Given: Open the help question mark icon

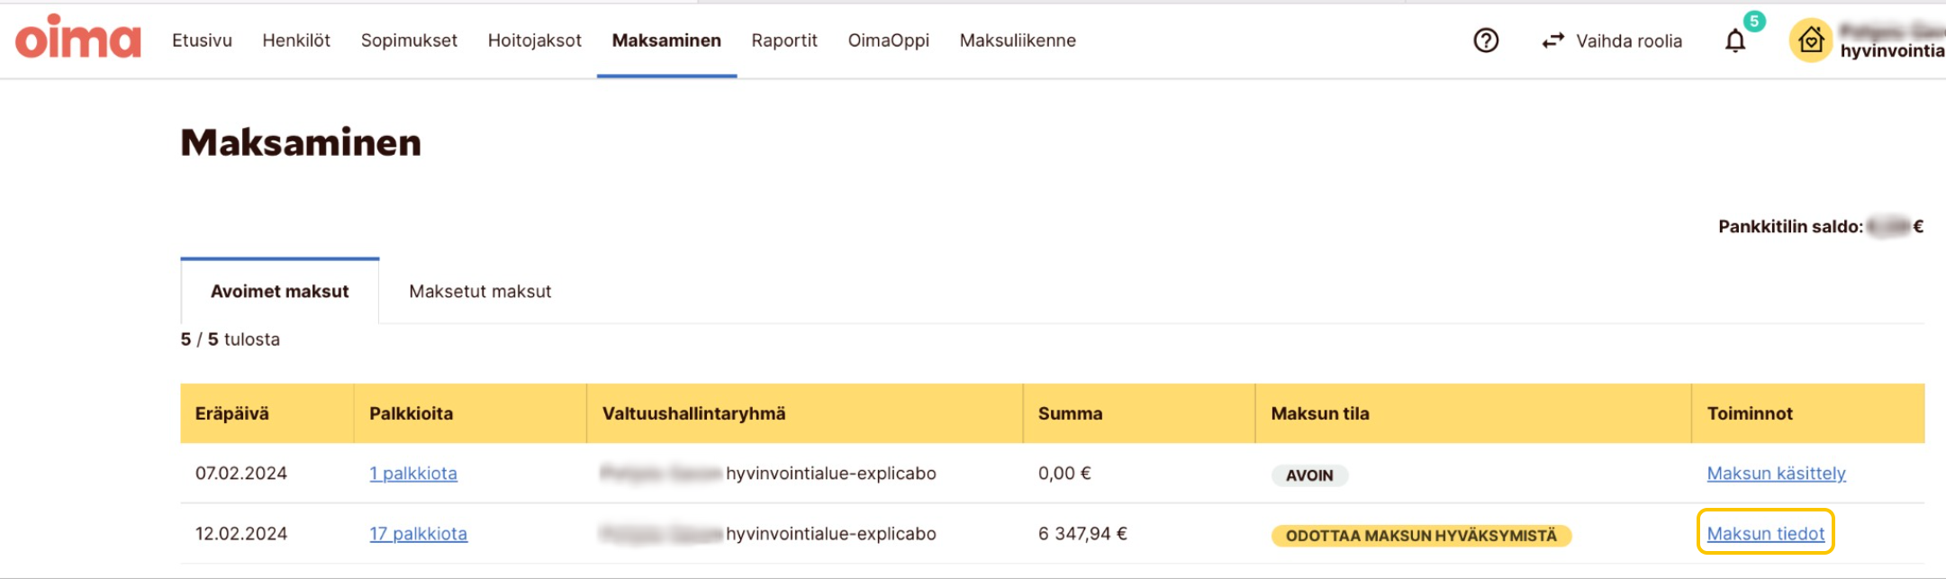Looking at the screenshot, I should click(1486, 41).
